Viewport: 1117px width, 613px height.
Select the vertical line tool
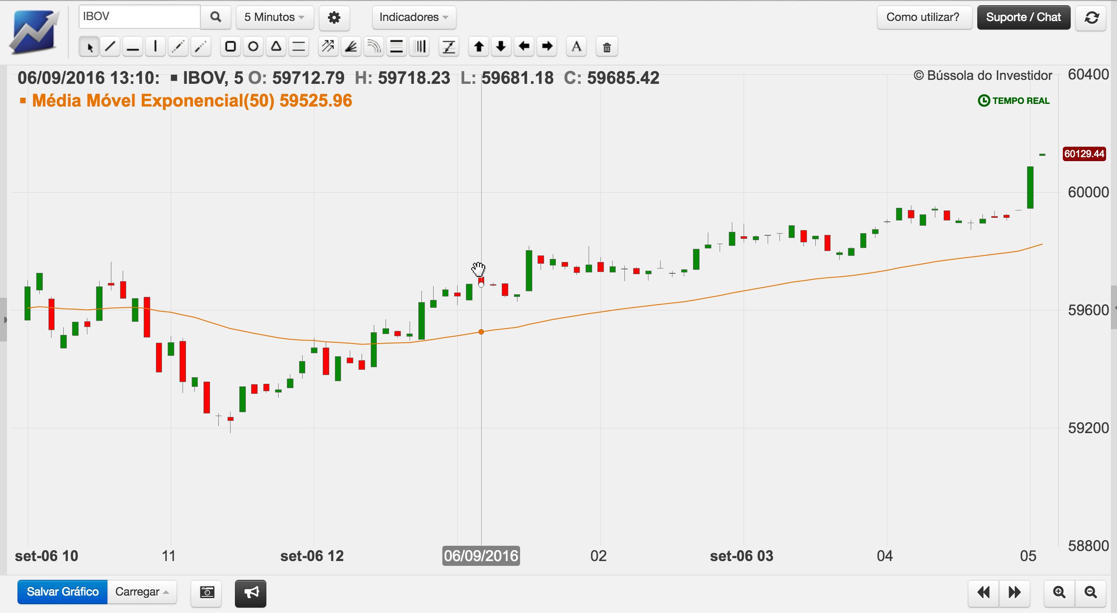(155, 47)
